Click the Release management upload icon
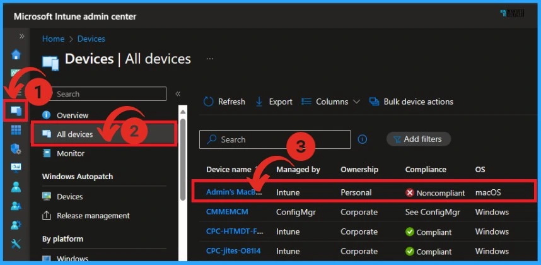The image size is (541, 265). [x=46, y=216]
